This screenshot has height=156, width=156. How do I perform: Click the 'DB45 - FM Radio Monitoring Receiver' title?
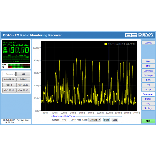click(x=32, y=35)
